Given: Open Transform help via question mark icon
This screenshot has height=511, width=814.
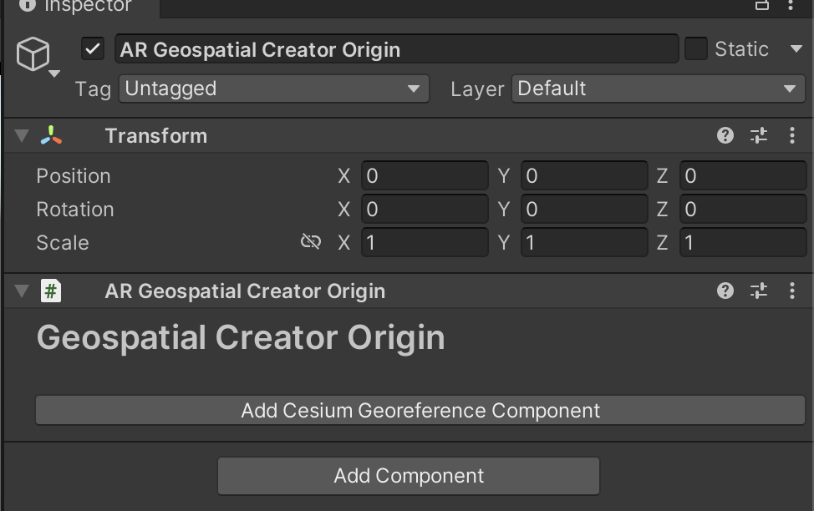Looking at the screenshot, I should point(724,135).
